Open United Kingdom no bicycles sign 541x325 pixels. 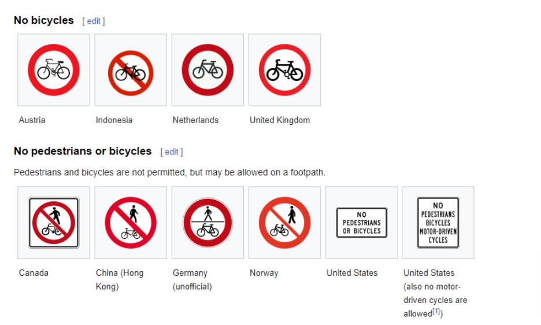click(284, 70)
